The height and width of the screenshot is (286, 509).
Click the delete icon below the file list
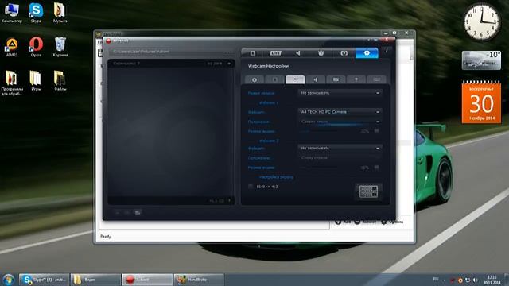coord(127,213)
